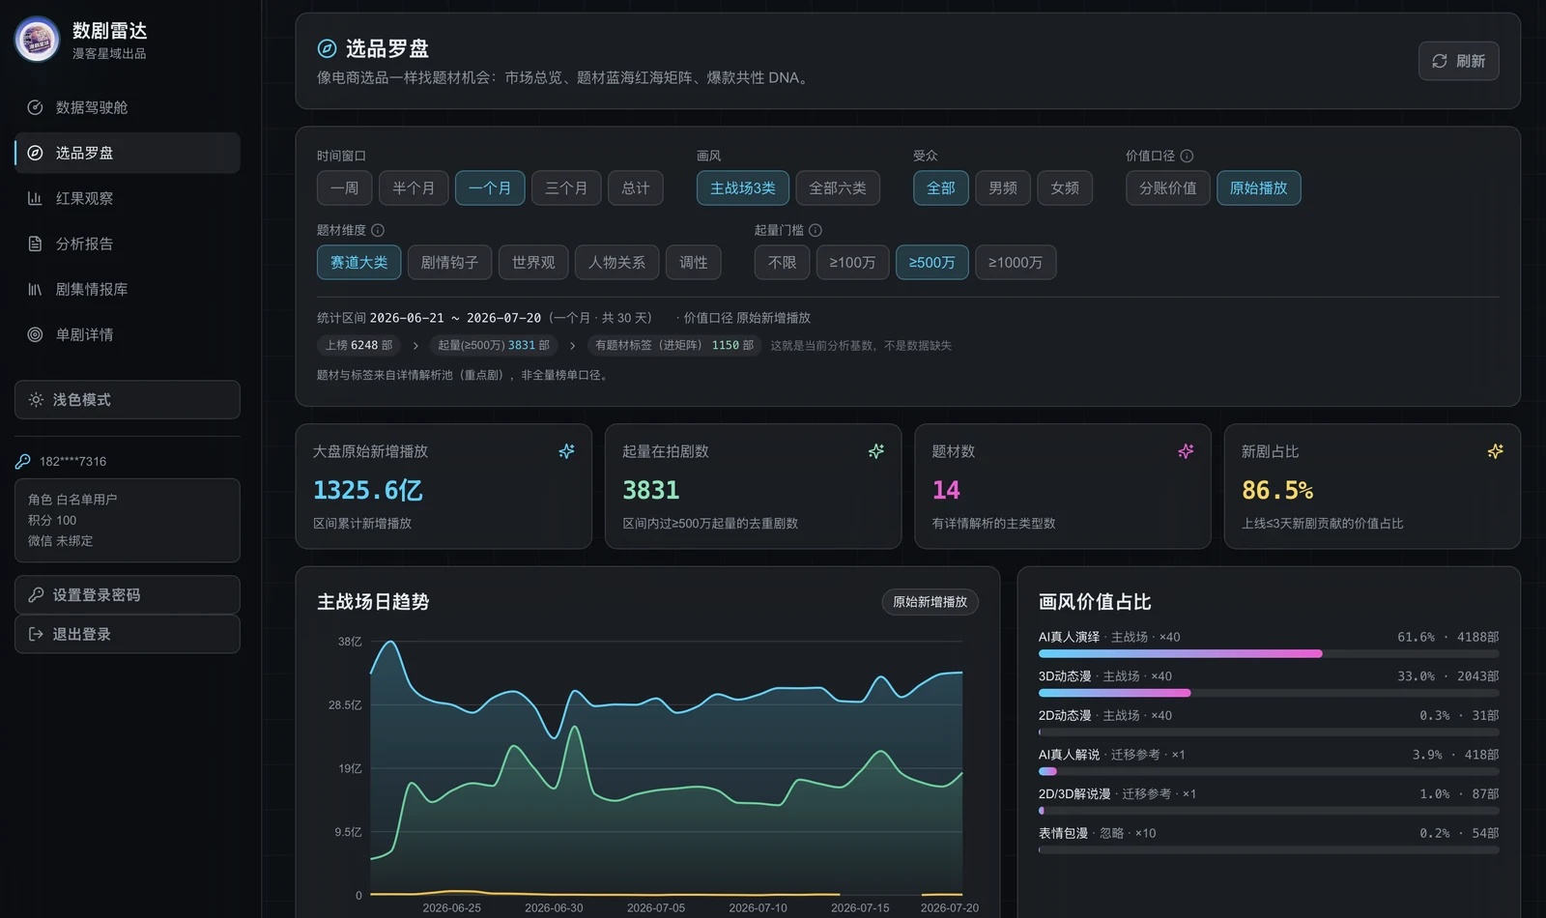Image resolution: width=1546 pixels, height=918 pixels.
Task: Click the 浅色模式 button
Action: 128,399
